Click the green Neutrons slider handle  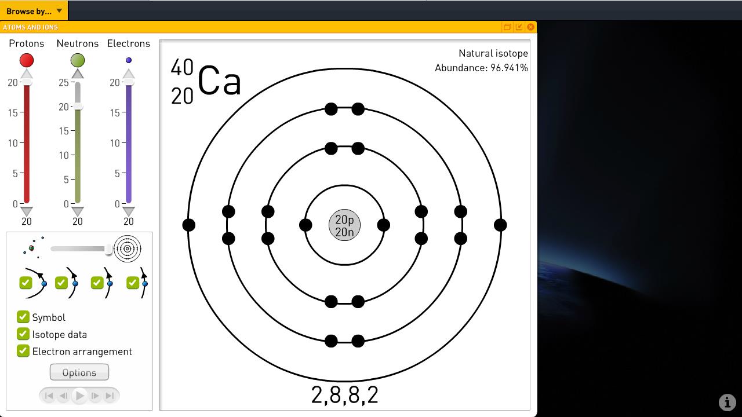point(78,107)
